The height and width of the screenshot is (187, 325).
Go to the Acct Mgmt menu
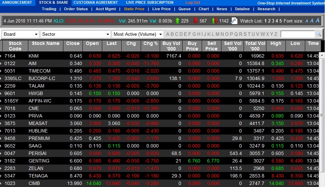106,9
